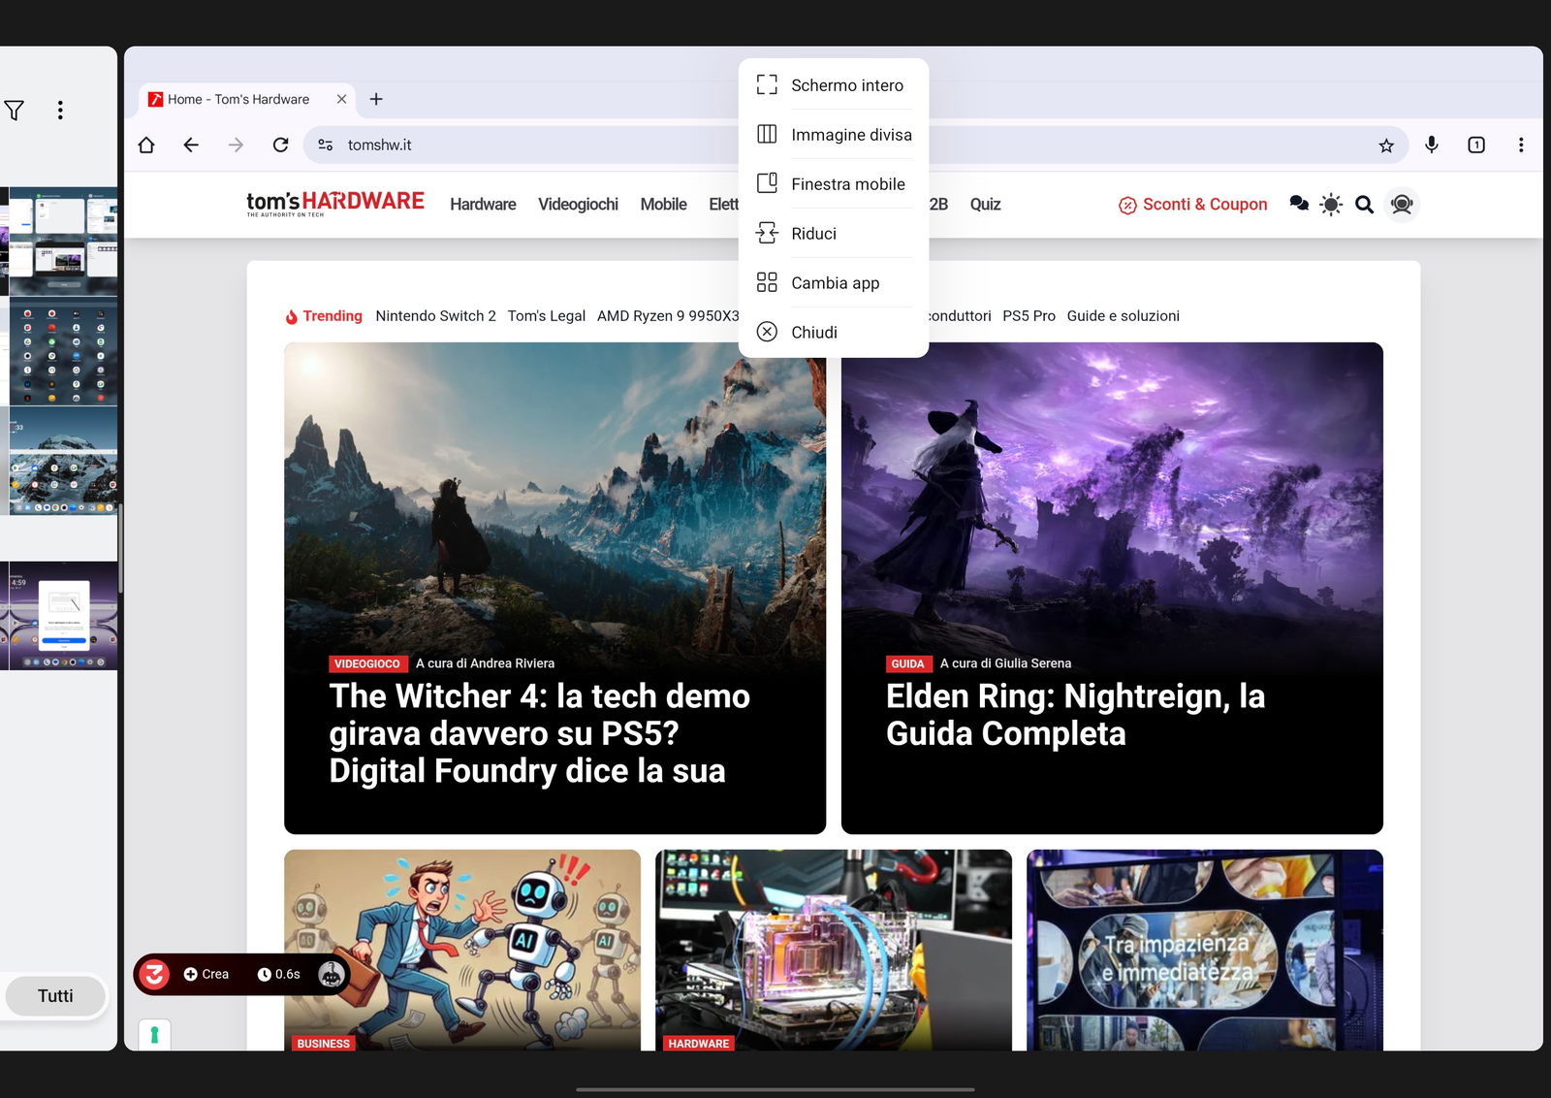Click the HARDWARE category tag
The height and width of the screenshot is (1098, 1551).
coord(698,1044)
